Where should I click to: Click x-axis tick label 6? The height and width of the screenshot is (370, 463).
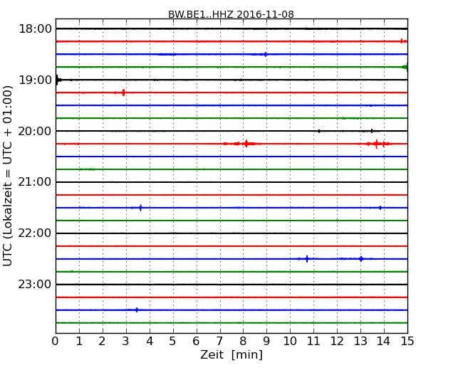196,342
